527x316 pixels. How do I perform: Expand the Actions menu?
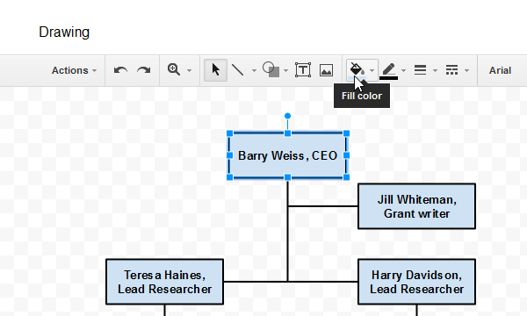click(x=74, y=70)
